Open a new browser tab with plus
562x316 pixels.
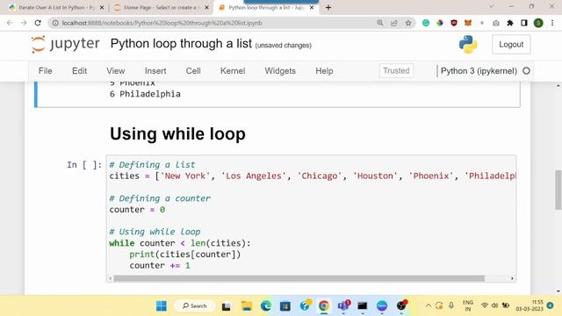(328, 7)
